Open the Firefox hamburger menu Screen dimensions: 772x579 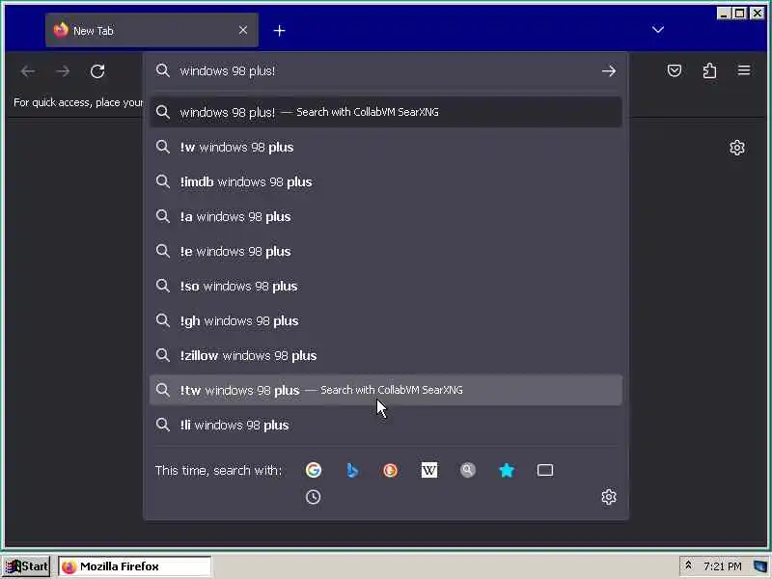pyautogui.click(x=744, y=70)
